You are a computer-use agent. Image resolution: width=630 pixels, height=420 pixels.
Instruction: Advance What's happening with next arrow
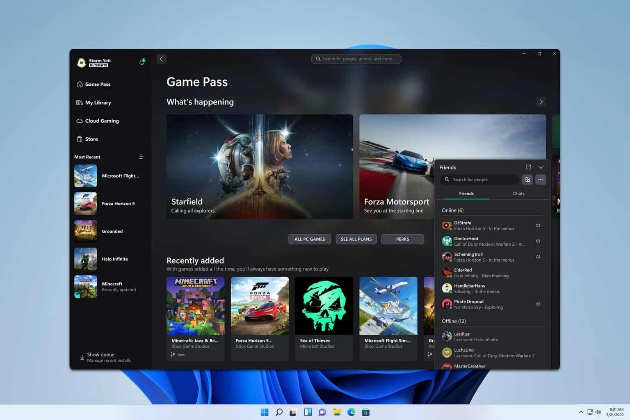coord(541,102)
